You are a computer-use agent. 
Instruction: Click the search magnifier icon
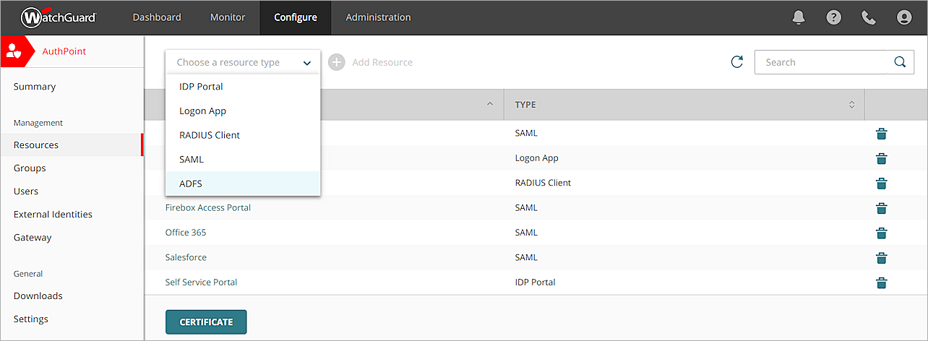[x=899, y=62]
